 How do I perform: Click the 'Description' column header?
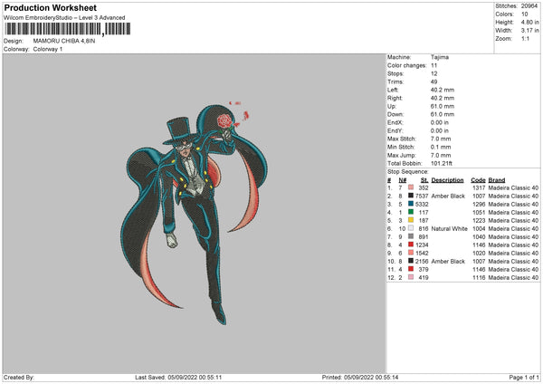coord(447,180)
